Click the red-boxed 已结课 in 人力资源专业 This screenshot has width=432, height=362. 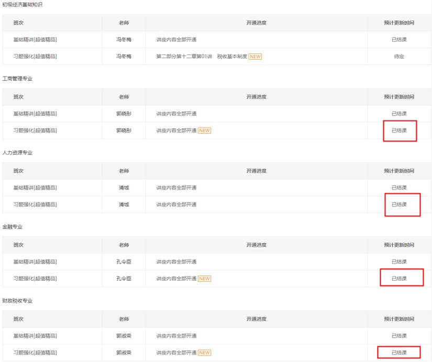click(x=399, y=205)
